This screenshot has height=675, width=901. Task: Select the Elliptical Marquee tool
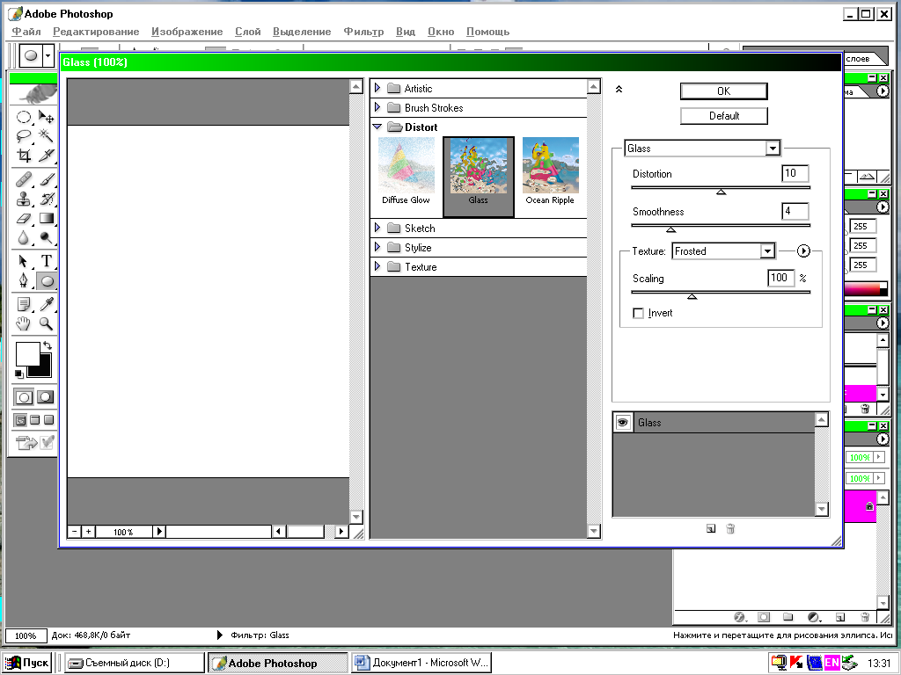[24, 117]
